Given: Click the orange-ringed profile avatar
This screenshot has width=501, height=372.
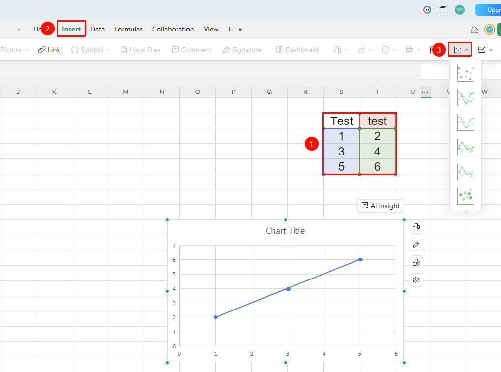Looking at the screenshot, I should (489, 30).
